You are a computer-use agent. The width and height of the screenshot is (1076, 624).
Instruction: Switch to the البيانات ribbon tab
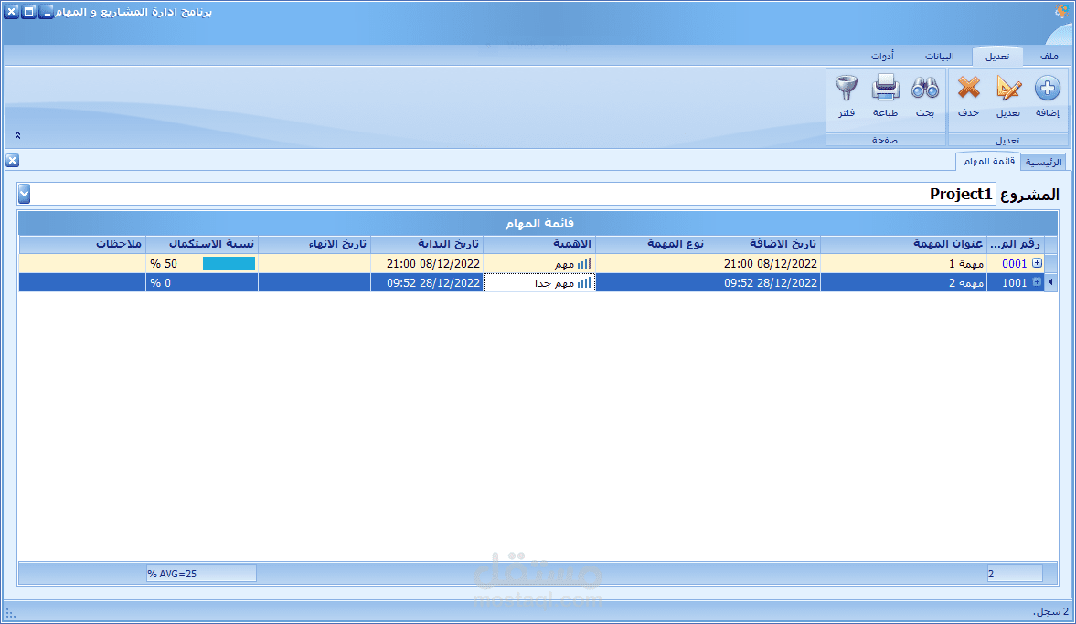(940, 57)
